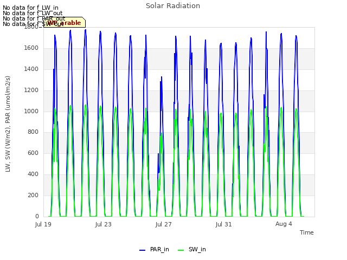Click the 1400 y-axis tick label
Image resolution: width=347 pixels, height=260 pixels.
pos(31,69)
